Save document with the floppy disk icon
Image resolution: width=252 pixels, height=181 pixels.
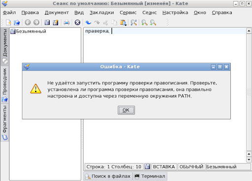click(47, 22)
